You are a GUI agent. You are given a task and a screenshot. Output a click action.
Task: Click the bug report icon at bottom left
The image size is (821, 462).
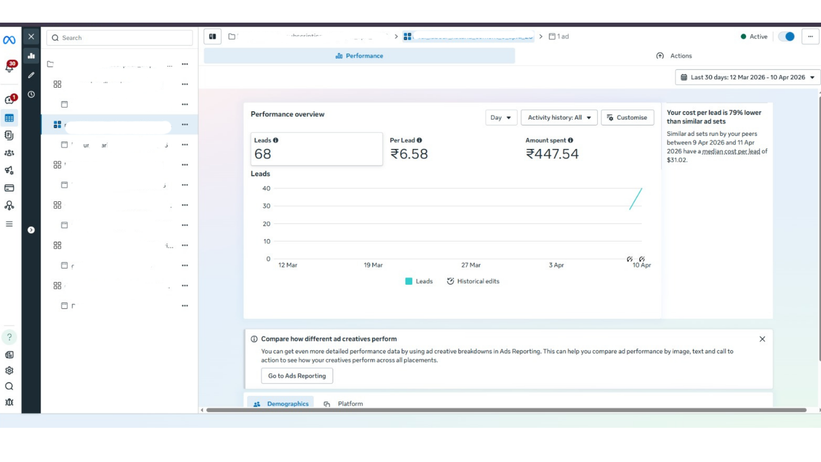tap(9, 402)
